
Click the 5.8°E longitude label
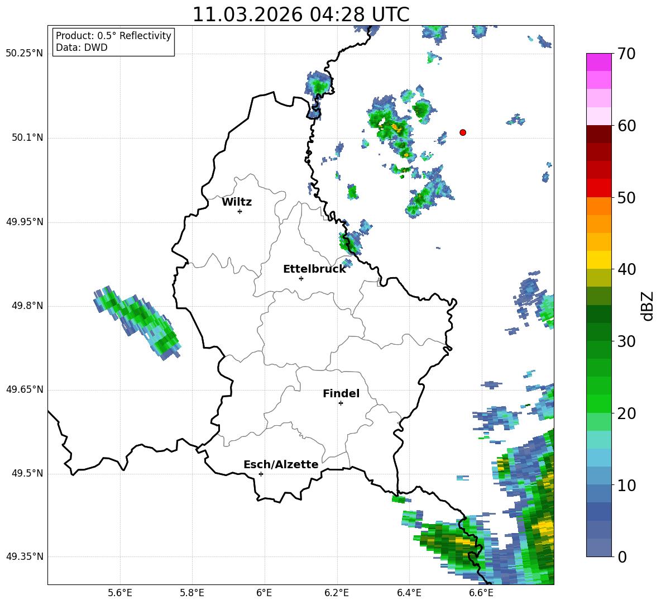click(192, 593)
